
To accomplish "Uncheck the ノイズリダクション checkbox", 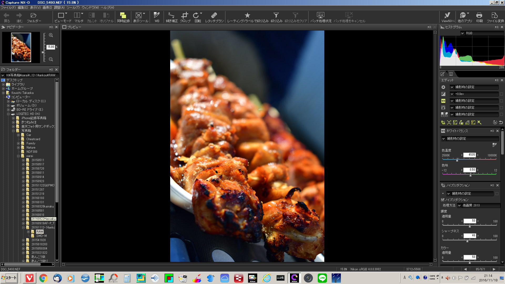I will pos(443,200).
